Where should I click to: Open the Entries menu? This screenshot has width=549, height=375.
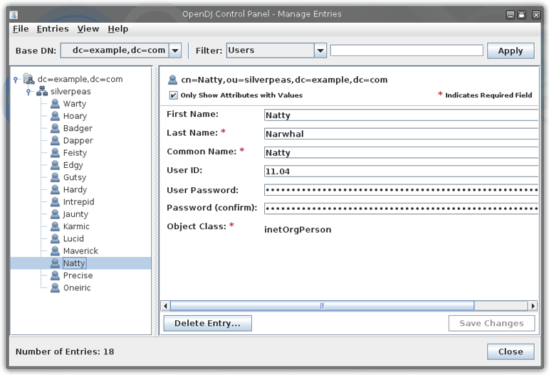pyautogui.click(x=53, y=28)
